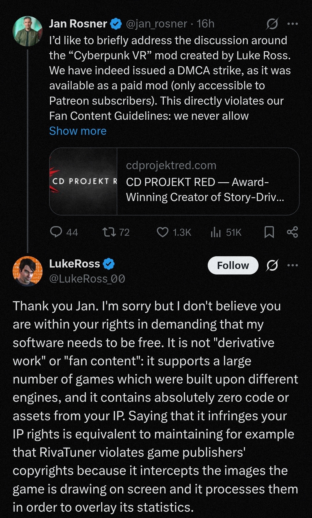Click Grok icon beside the Follow button

pos(272,265)
